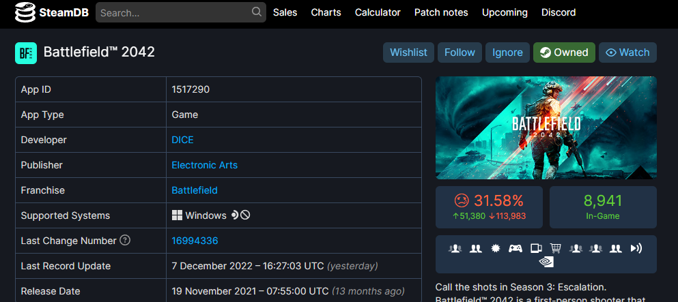Click the Windows logo icon in Supported Systems
The height and width of the screenshot is (302, 678).
(177, 215)
